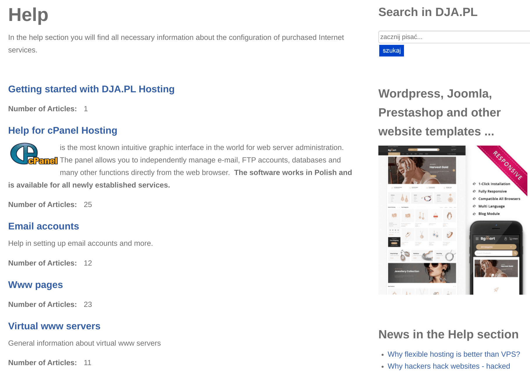Open the responsive website templates banner
The width and height of the screenshot is (530, 373).
tap(453, 220)
